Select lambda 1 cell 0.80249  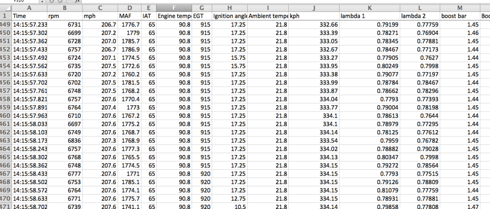[x=370, y=66]
